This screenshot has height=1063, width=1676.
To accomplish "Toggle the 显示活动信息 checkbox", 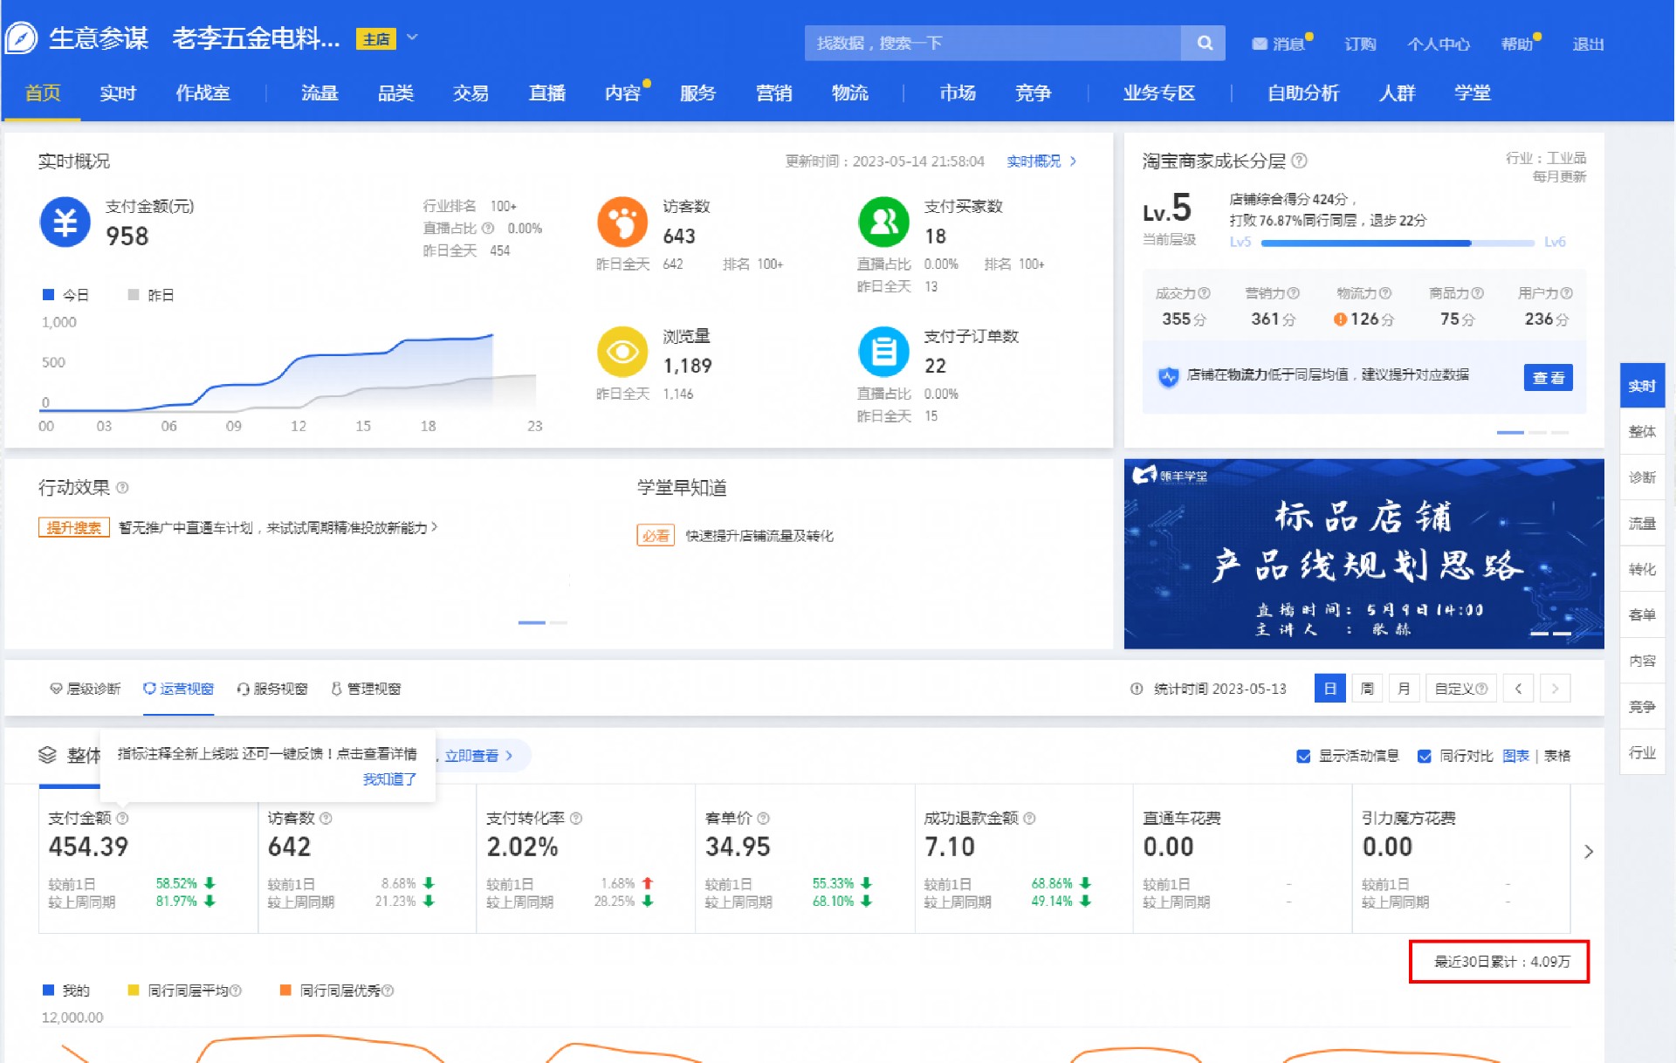I will [1303, 756].
